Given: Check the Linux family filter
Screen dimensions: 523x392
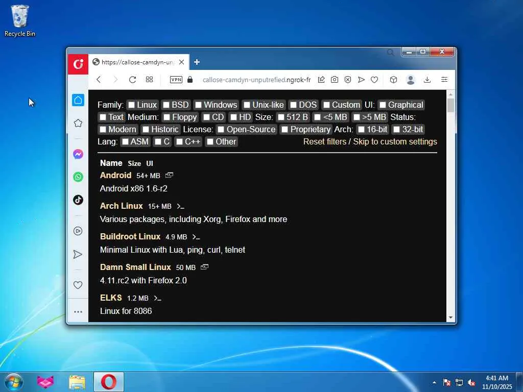Looking at the screenshot, I should [x=132, y=105].
